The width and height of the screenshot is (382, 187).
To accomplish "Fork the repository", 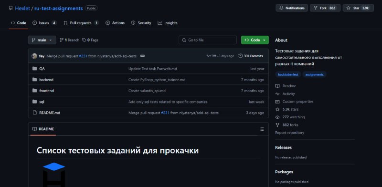I will tap(325, 8).
